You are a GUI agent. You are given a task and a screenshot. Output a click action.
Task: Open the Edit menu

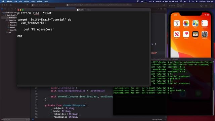point(20,1)
